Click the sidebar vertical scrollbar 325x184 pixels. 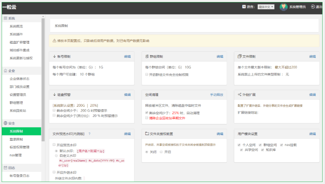coord(43,80)
